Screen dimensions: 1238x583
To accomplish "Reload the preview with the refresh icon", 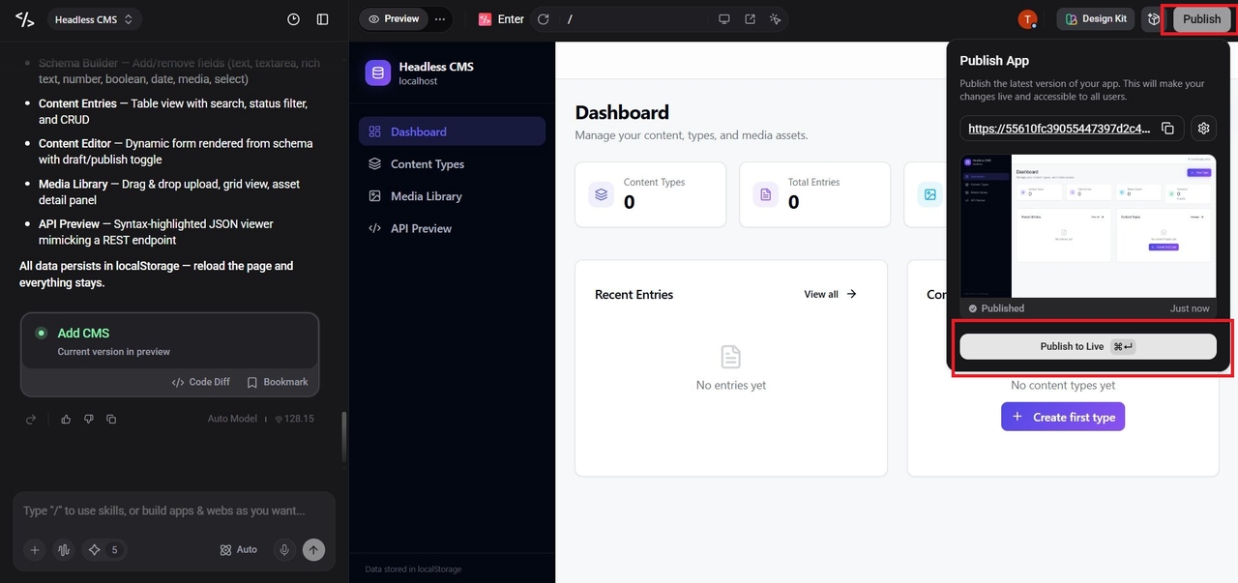I will (x=544, y=19).
